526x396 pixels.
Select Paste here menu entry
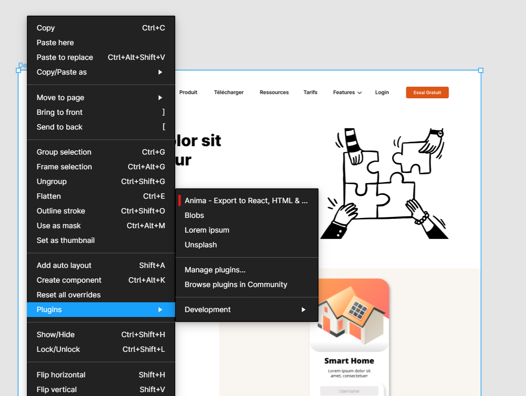click(x=101, y=43)
